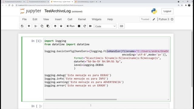Click the autosaved status text

coord(77,12)
